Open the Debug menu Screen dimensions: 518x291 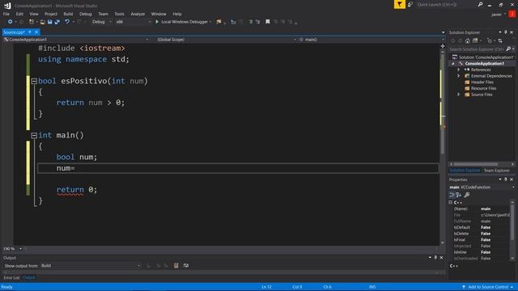click(86, 14)
